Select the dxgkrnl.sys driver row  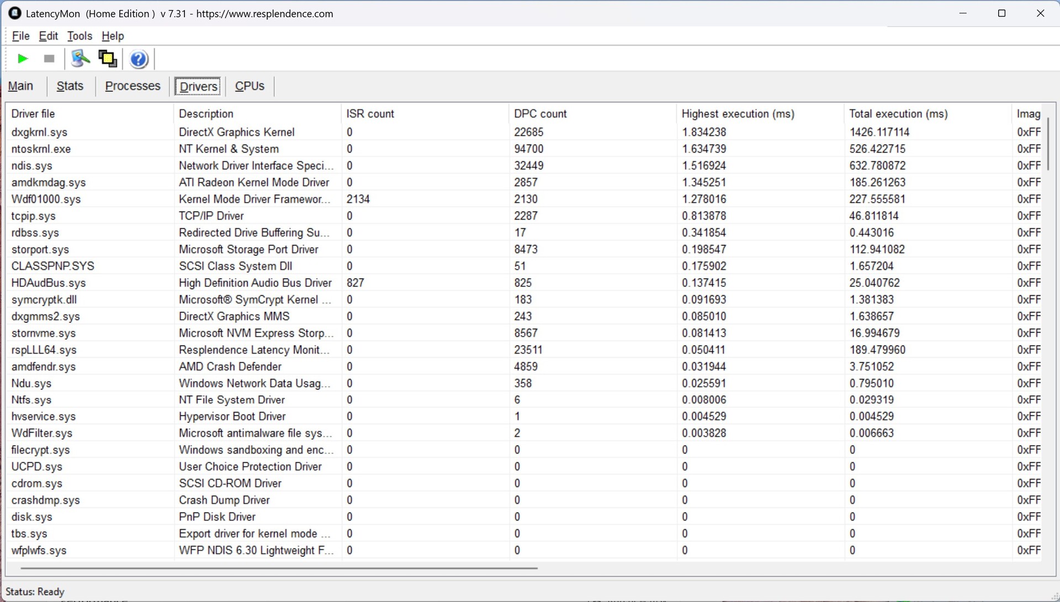tap(39, 132)
